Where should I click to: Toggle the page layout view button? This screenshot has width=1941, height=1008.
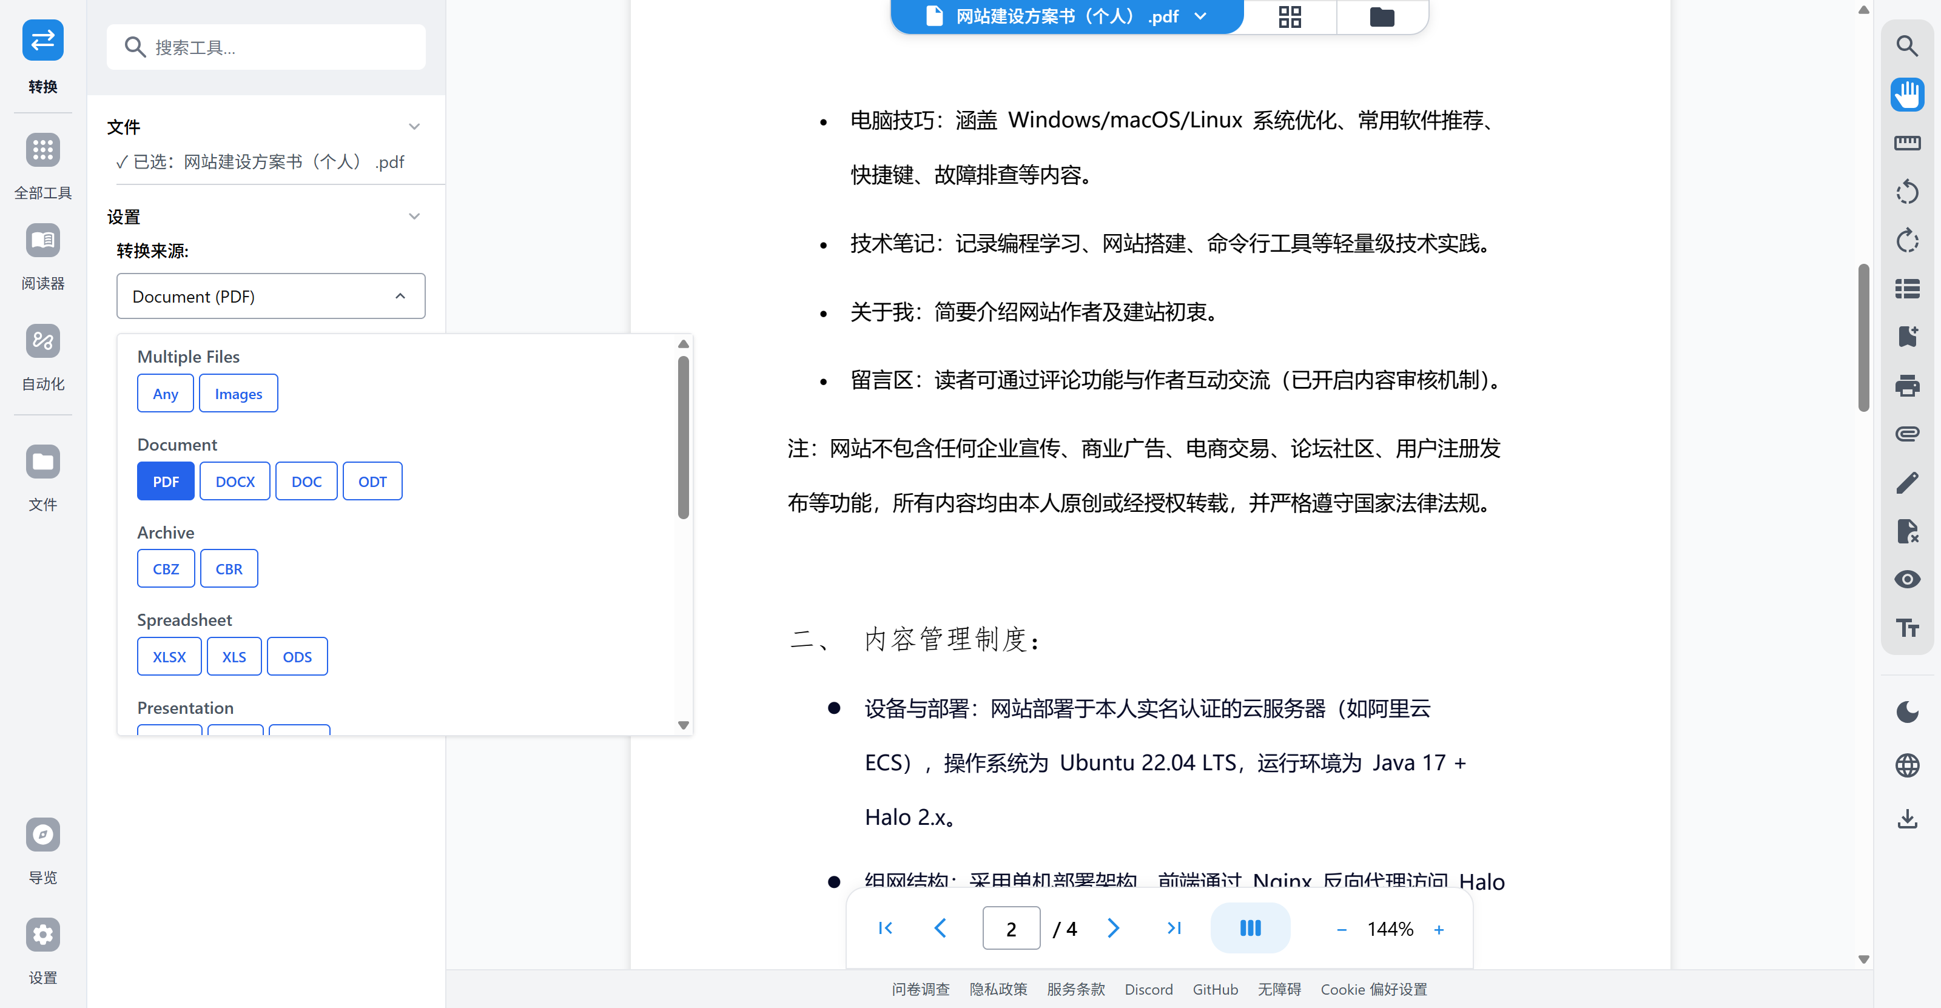pyautogui.click(x=1250, y=928)
